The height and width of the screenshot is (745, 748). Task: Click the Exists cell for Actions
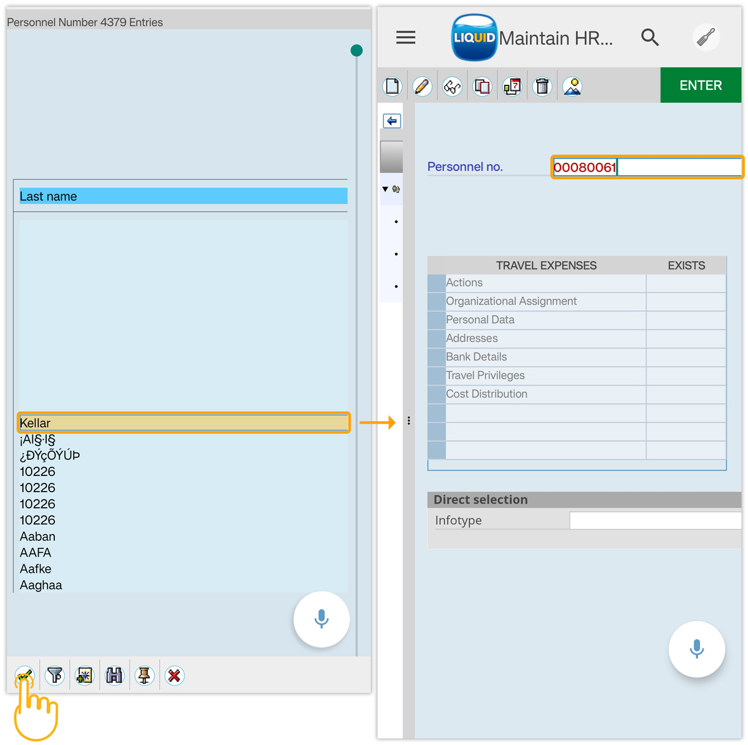[686, 283]
